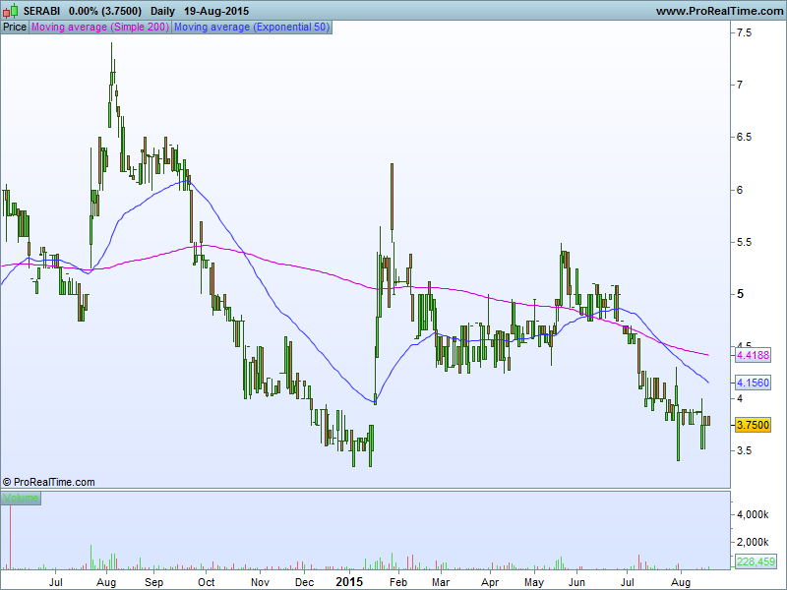Click the 2015 year marker on timeline
787x590 pixels.
click(349, 582)
